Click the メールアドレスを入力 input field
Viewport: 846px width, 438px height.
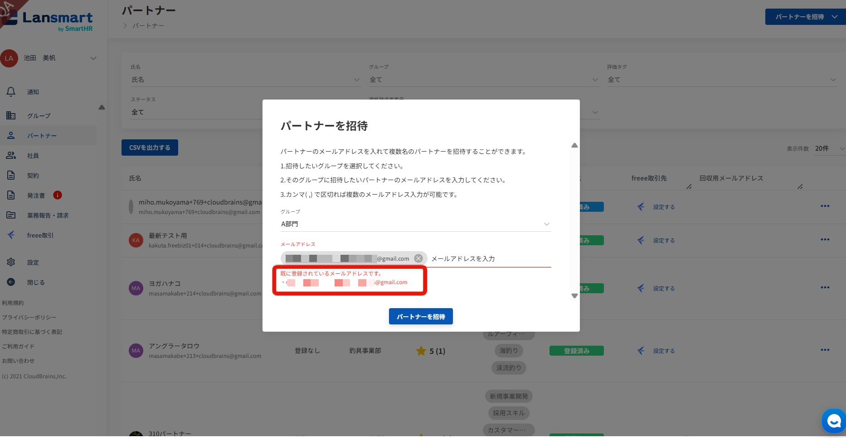(491, 259)
